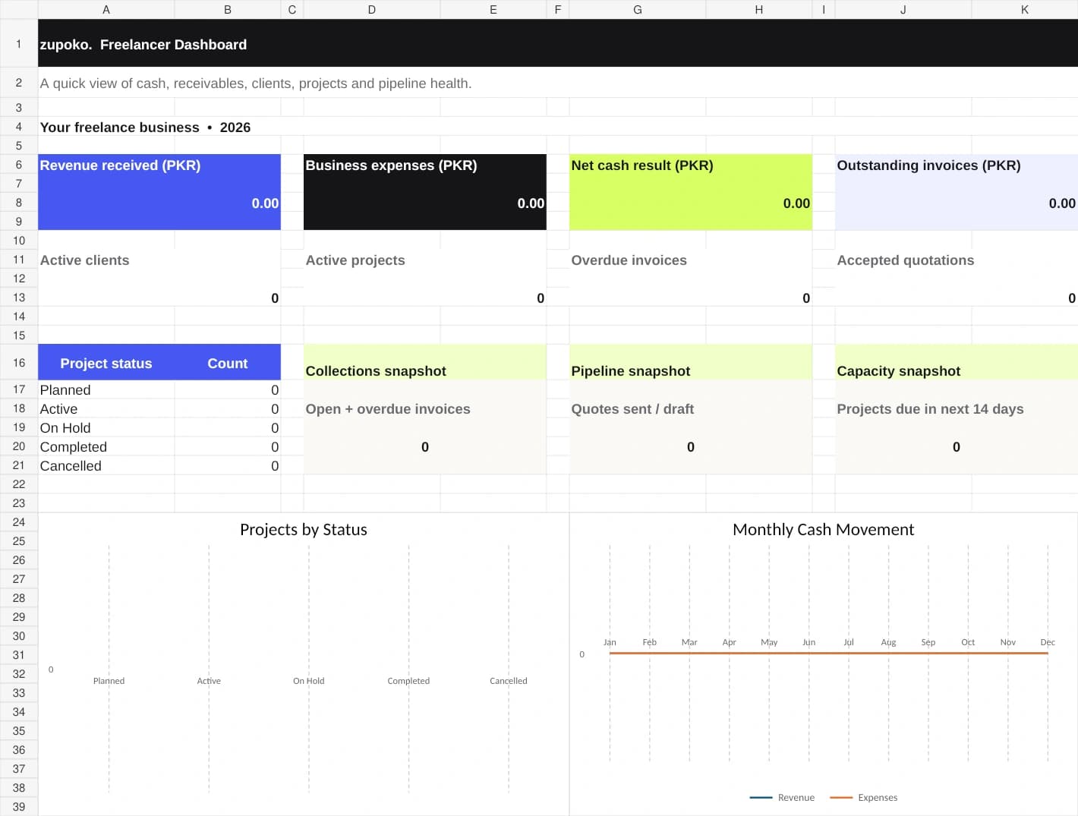The image size is (1078, 816).
Task: Click the 'Overdue invoices' label
Action: [629, 260]
